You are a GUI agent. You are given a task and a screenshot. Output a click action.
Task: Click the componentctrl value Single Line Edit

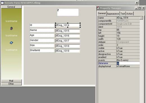click(x=128, y=24)
